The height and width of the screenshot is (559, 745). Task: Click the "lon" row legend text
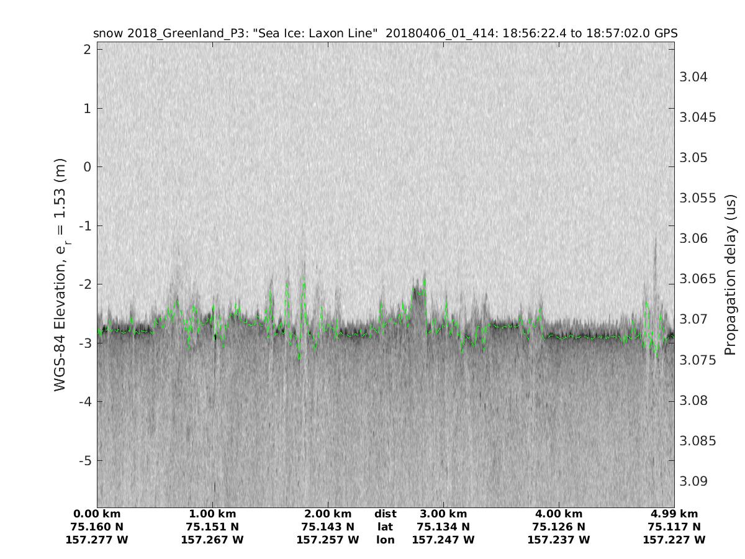386,540
